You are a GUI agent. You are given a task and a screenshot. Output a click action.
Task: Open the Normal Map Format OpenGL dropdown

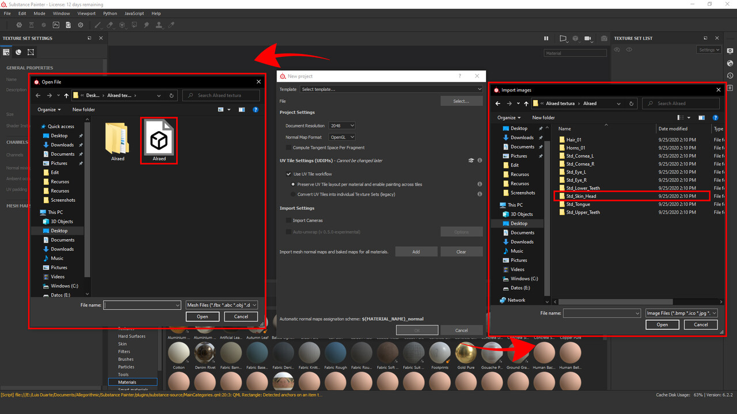(x=342, y=137)
